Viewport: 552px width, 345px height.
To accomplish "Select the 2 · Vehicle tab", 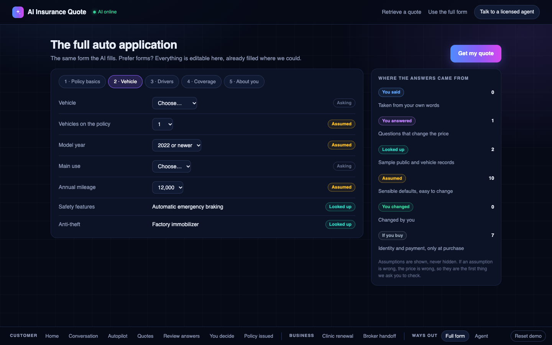I will (125, 82).
